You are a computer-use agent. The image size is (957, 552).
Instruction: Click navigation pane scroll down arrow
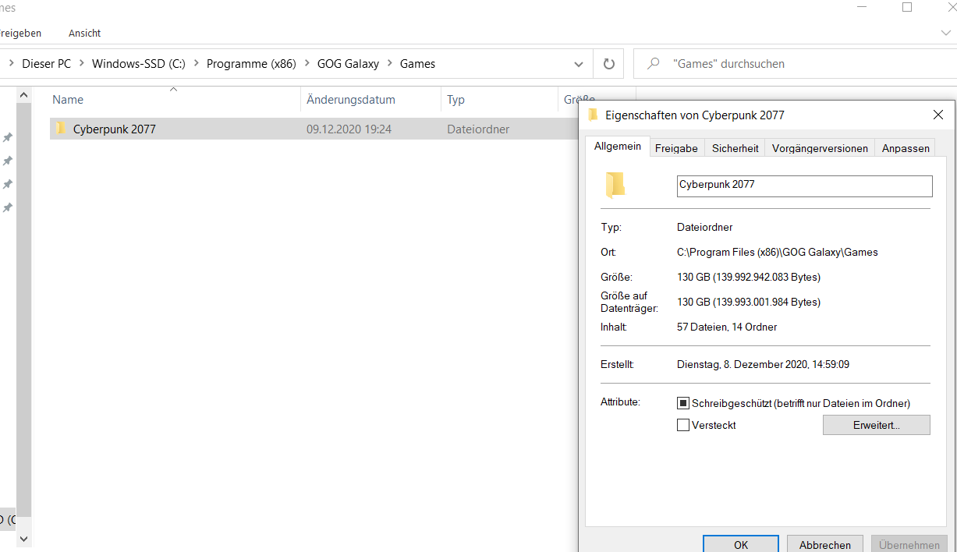click(23, 538)
